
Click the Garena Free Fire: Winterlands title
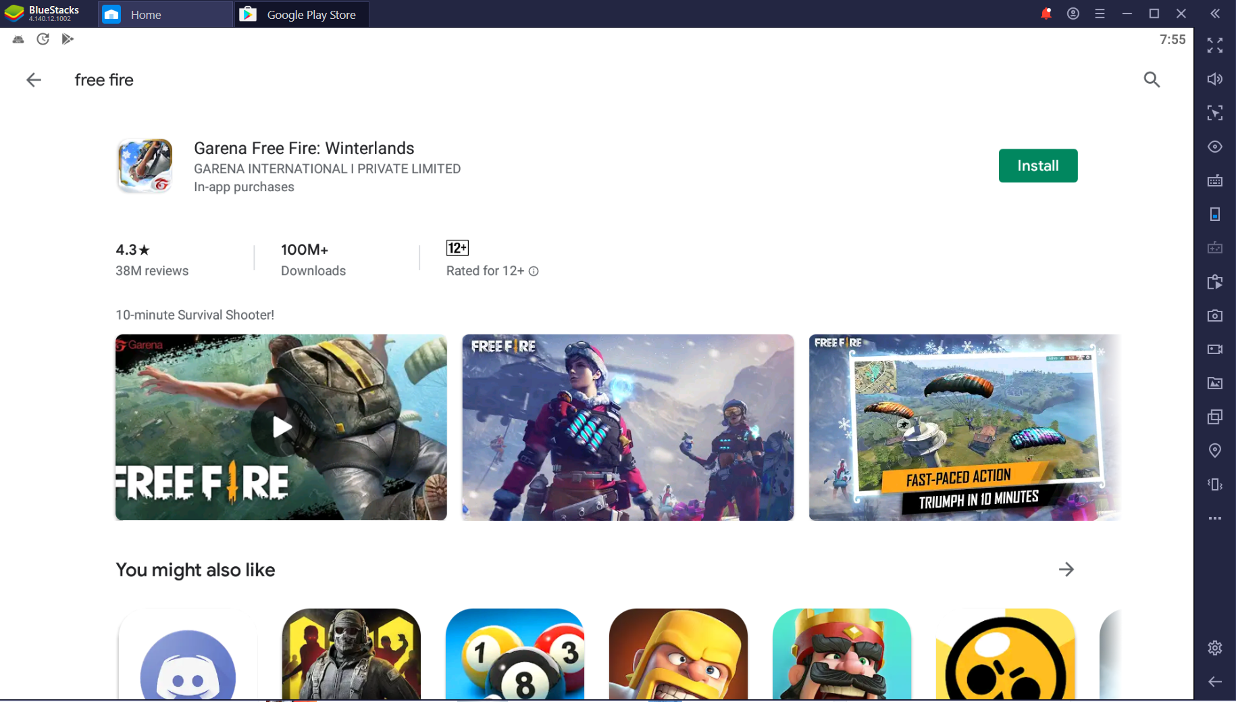click(x=304, y=148)
